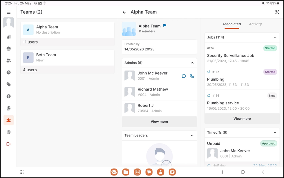
Task: Select the Beta Team card
Action: coord(67,57)
